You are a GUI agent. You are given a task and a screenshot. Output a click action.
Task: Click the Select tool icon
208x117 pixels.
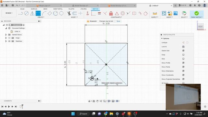[184, 13]
